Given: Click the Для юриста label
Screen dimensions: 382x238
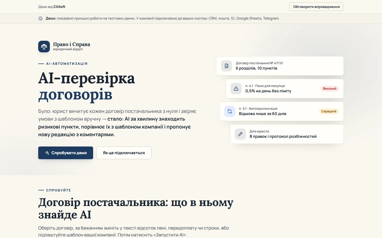Looking at the screenshot, I should [259, 131].
